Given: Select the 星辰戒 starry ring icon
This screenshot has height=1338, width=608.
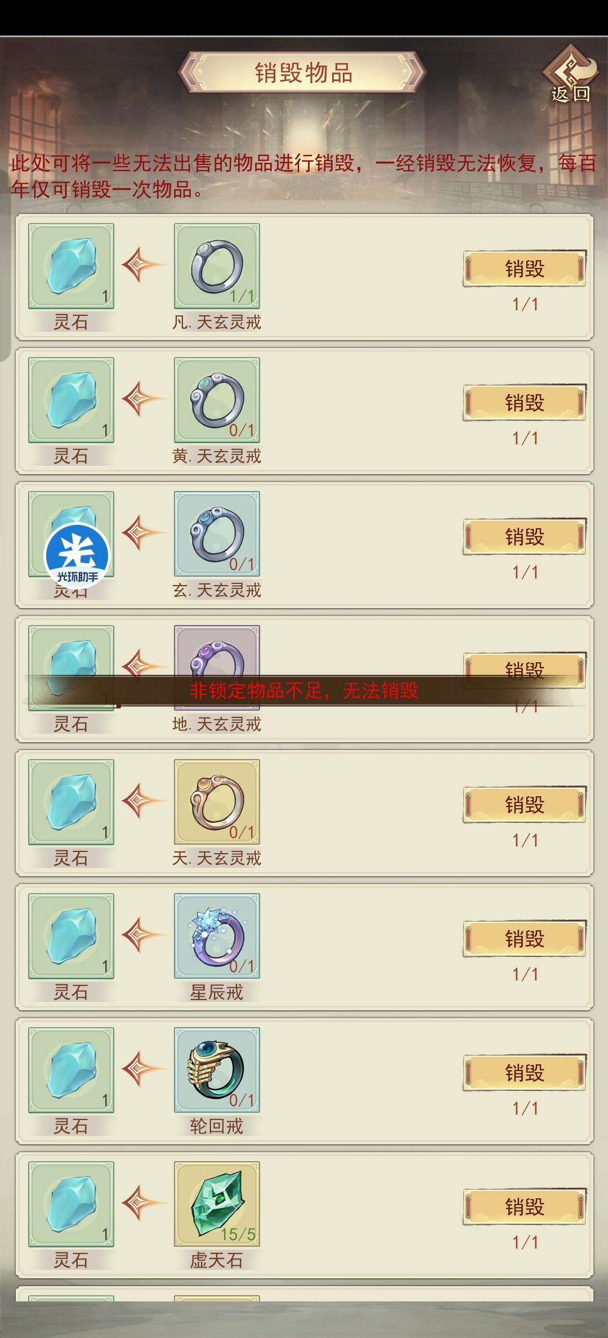Looking at the screenshot, I should click(x=217, y=936).
